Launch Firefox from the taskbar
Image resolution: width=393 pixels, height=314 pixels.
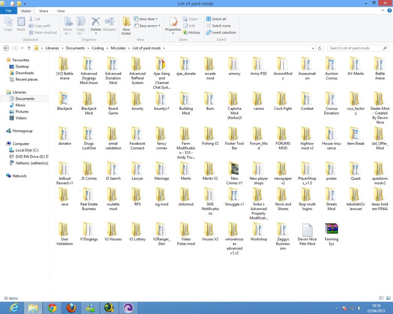coord(71,308)
